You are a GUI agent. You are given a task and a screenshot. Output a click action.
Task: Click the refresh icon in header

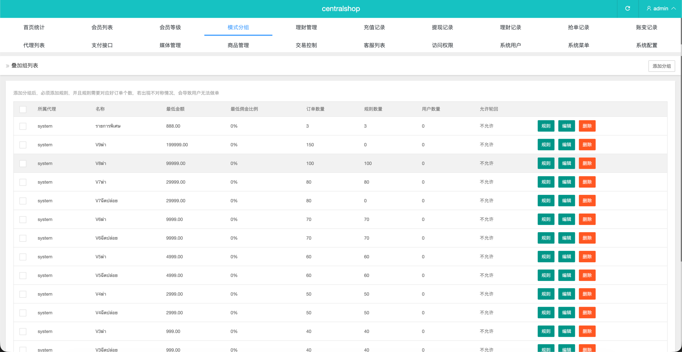(x=627, y=9)
